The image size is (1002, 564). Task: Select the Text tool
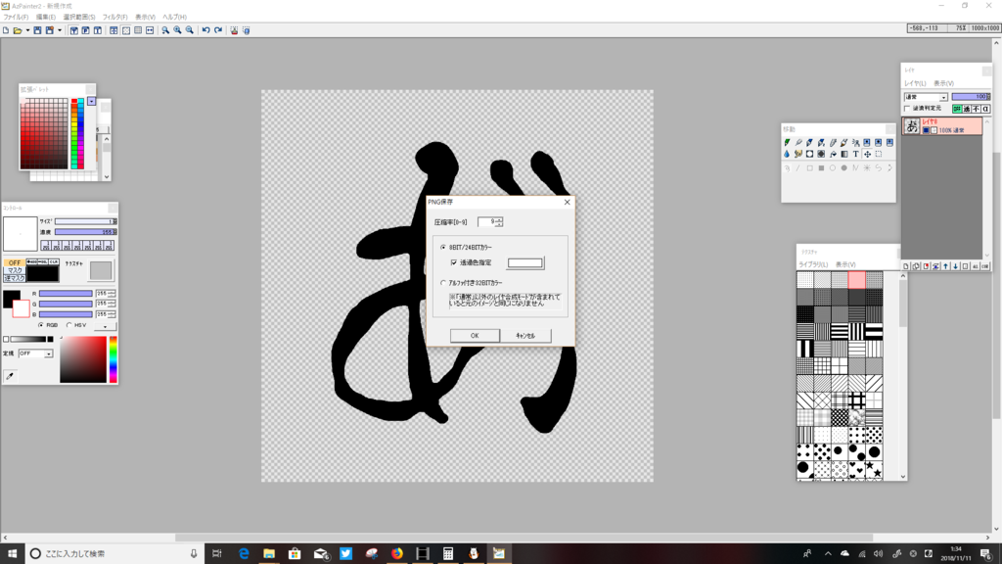point(855,154)
